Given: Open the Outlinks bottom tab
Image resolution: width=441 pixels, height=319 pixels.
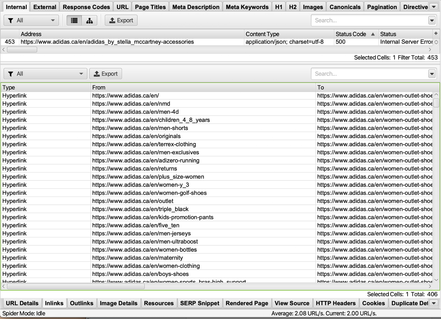Looking at the screenshot, I should (82, 303).
